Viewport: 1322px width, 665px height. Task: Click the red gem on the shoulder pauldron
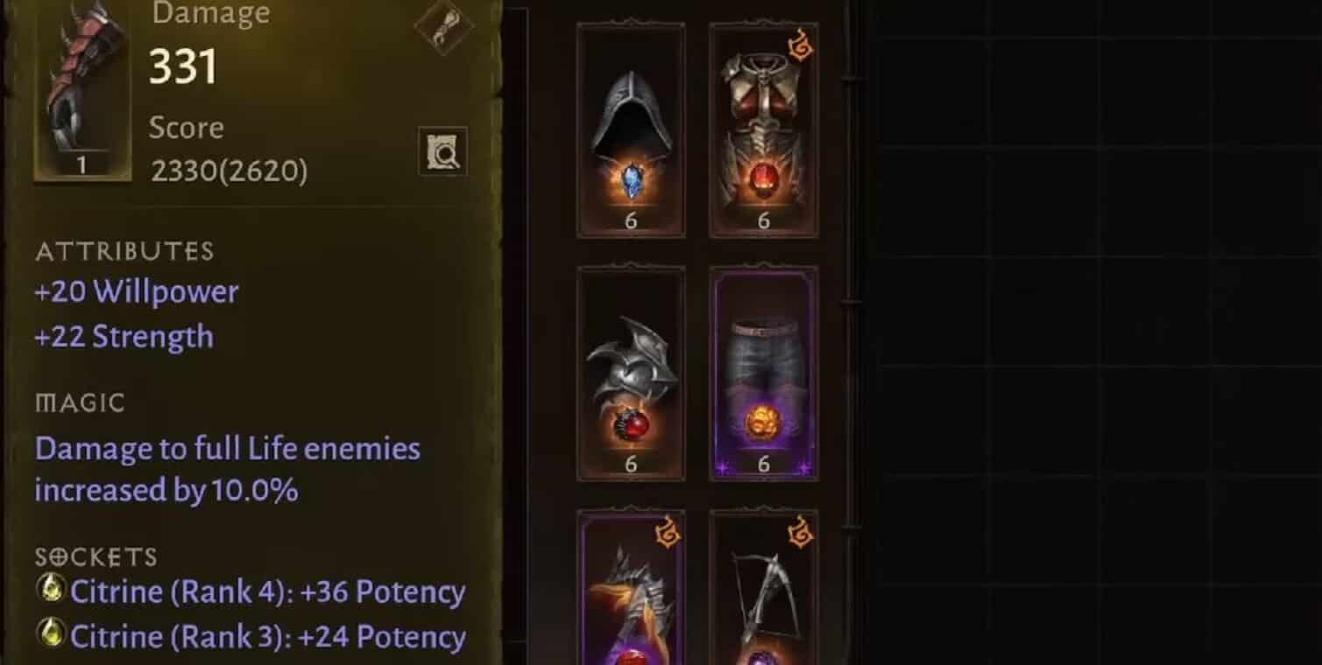631,427
